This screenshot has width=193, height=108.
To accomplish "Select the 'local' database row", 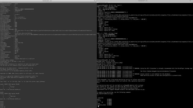I will click(x=104, y=103).
